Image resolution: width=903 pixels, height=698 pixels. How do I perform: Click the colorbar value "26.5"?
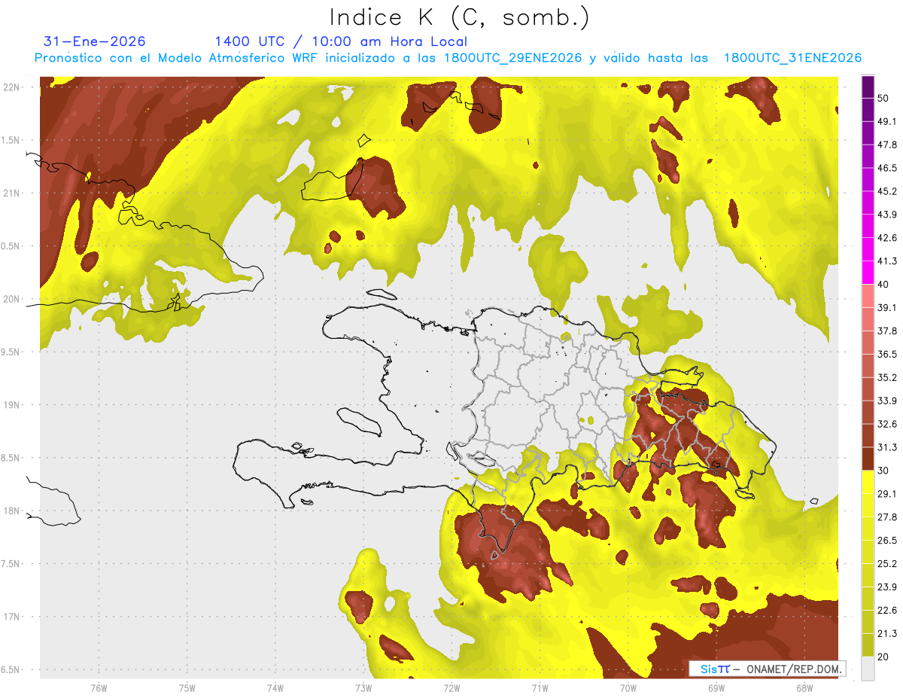click(887, 541)
